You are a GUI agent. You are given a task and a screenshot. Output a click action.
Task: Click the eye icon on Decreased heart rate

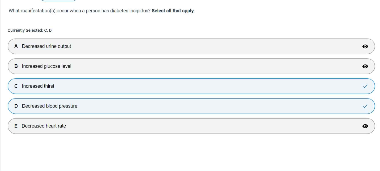click(365, 126)
